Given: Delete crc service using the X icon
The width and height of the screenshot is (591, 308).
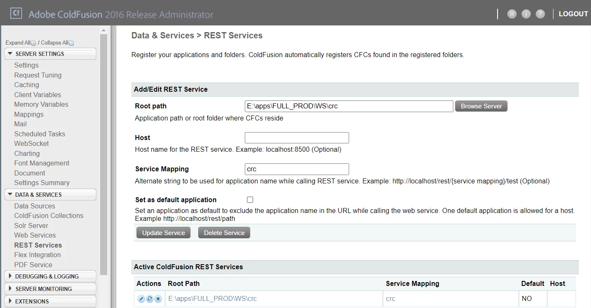Looking at the screenshot, I should 158,299.
